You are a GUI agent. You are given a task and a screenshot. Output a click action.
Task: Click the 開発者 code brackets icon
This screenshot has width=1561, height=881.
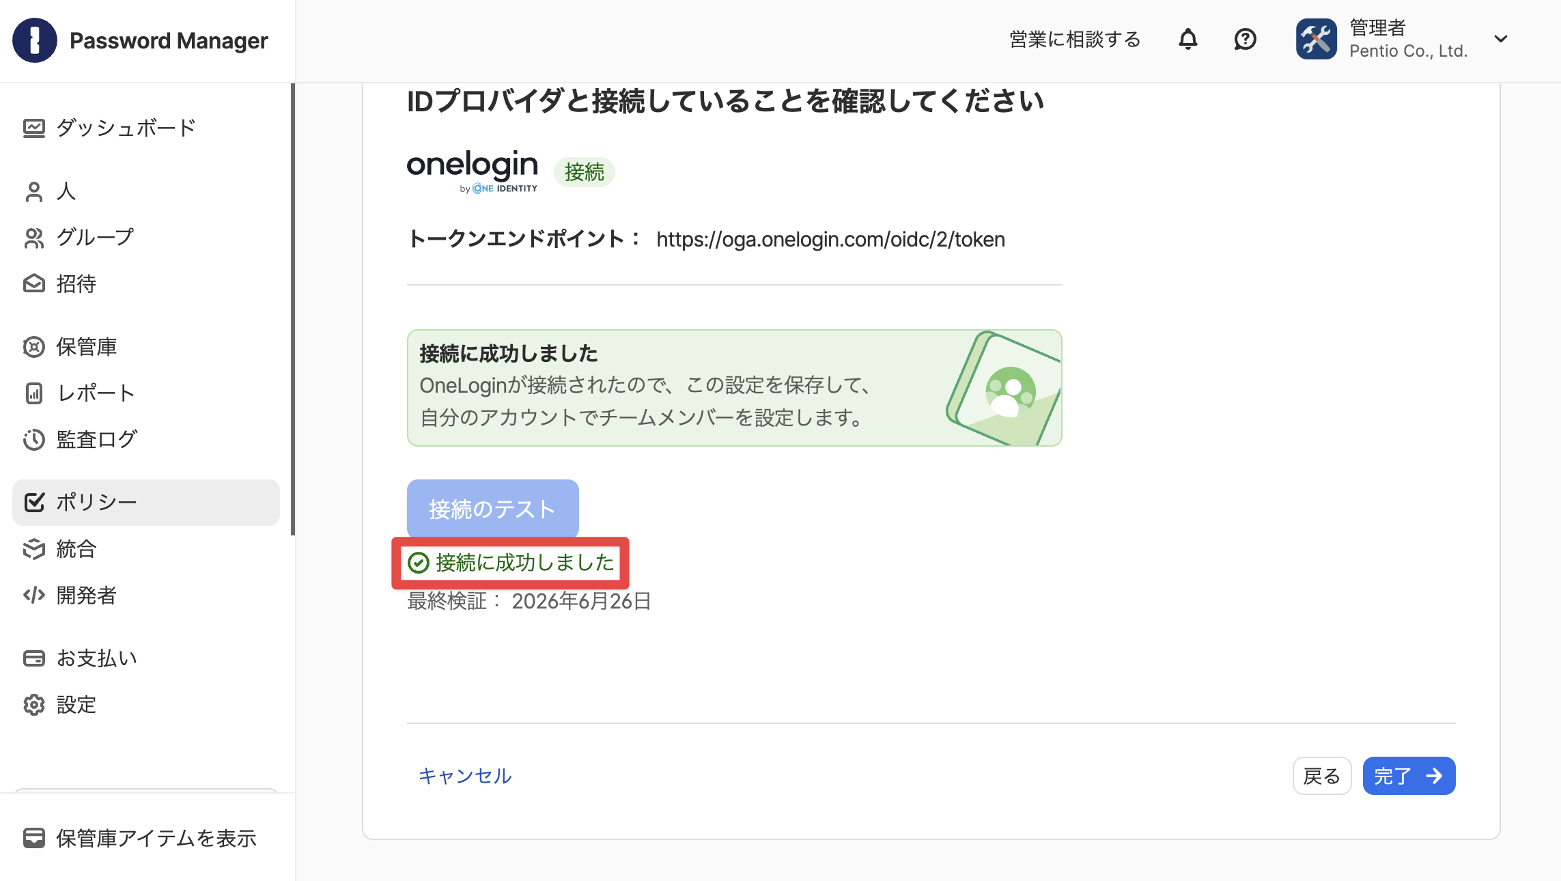pos(34,596)
